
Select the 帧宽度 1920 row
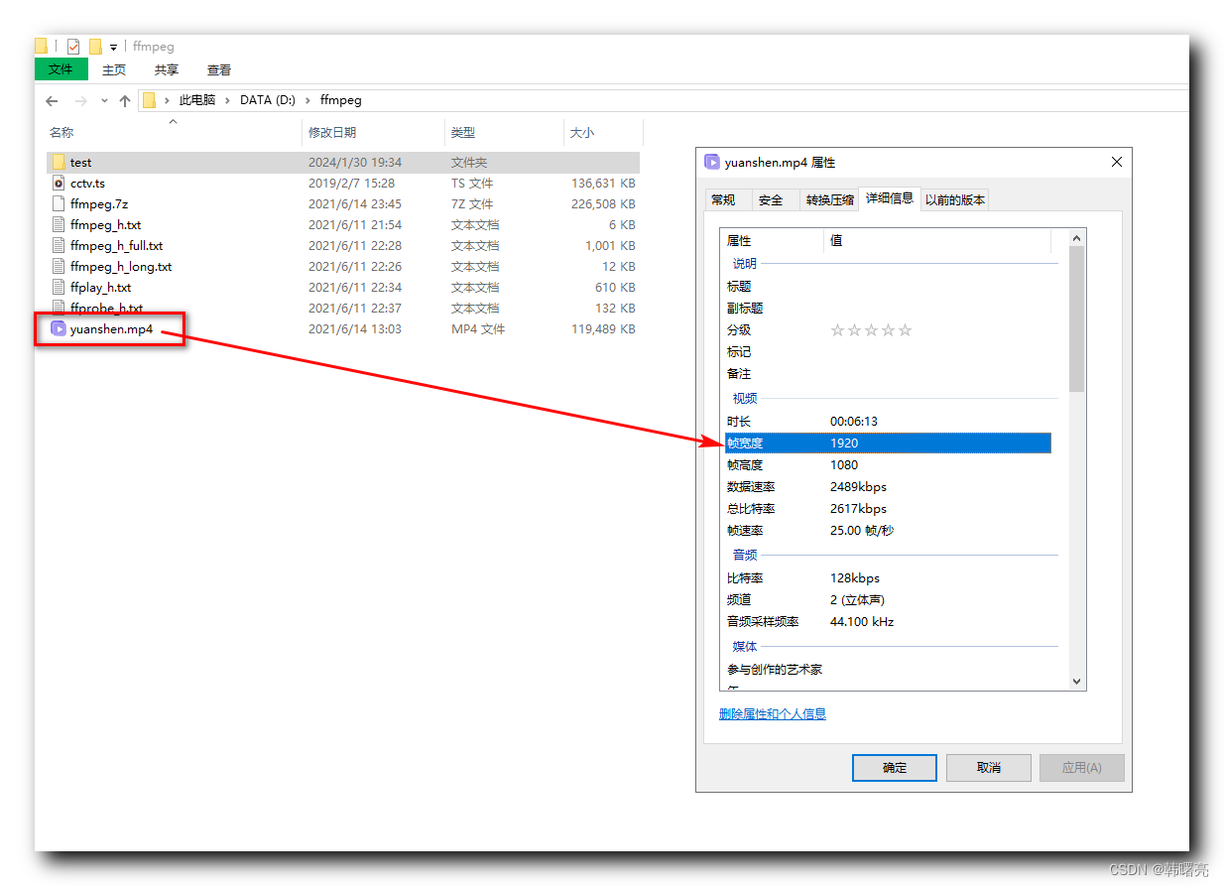click(x=888, y=443)
